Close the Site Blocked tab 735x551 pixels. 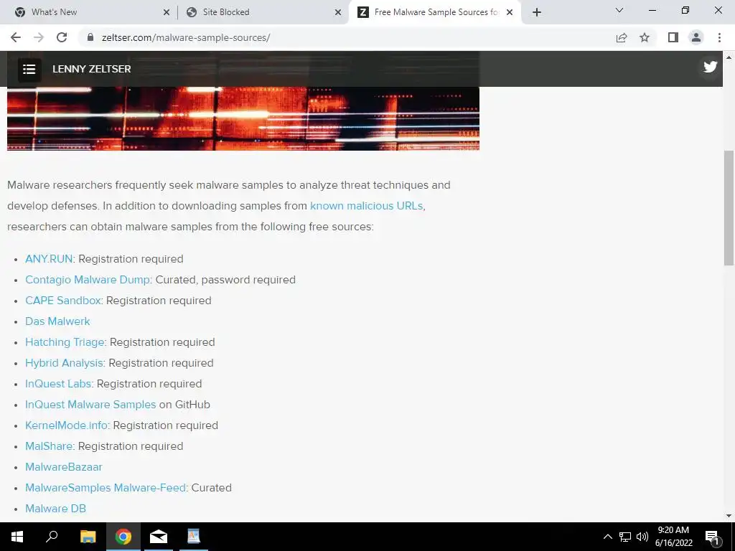point(338,13)
